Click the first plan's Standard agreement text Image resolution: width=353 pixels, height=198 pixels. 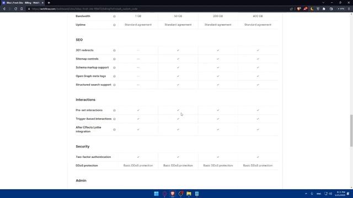(138, 25)
